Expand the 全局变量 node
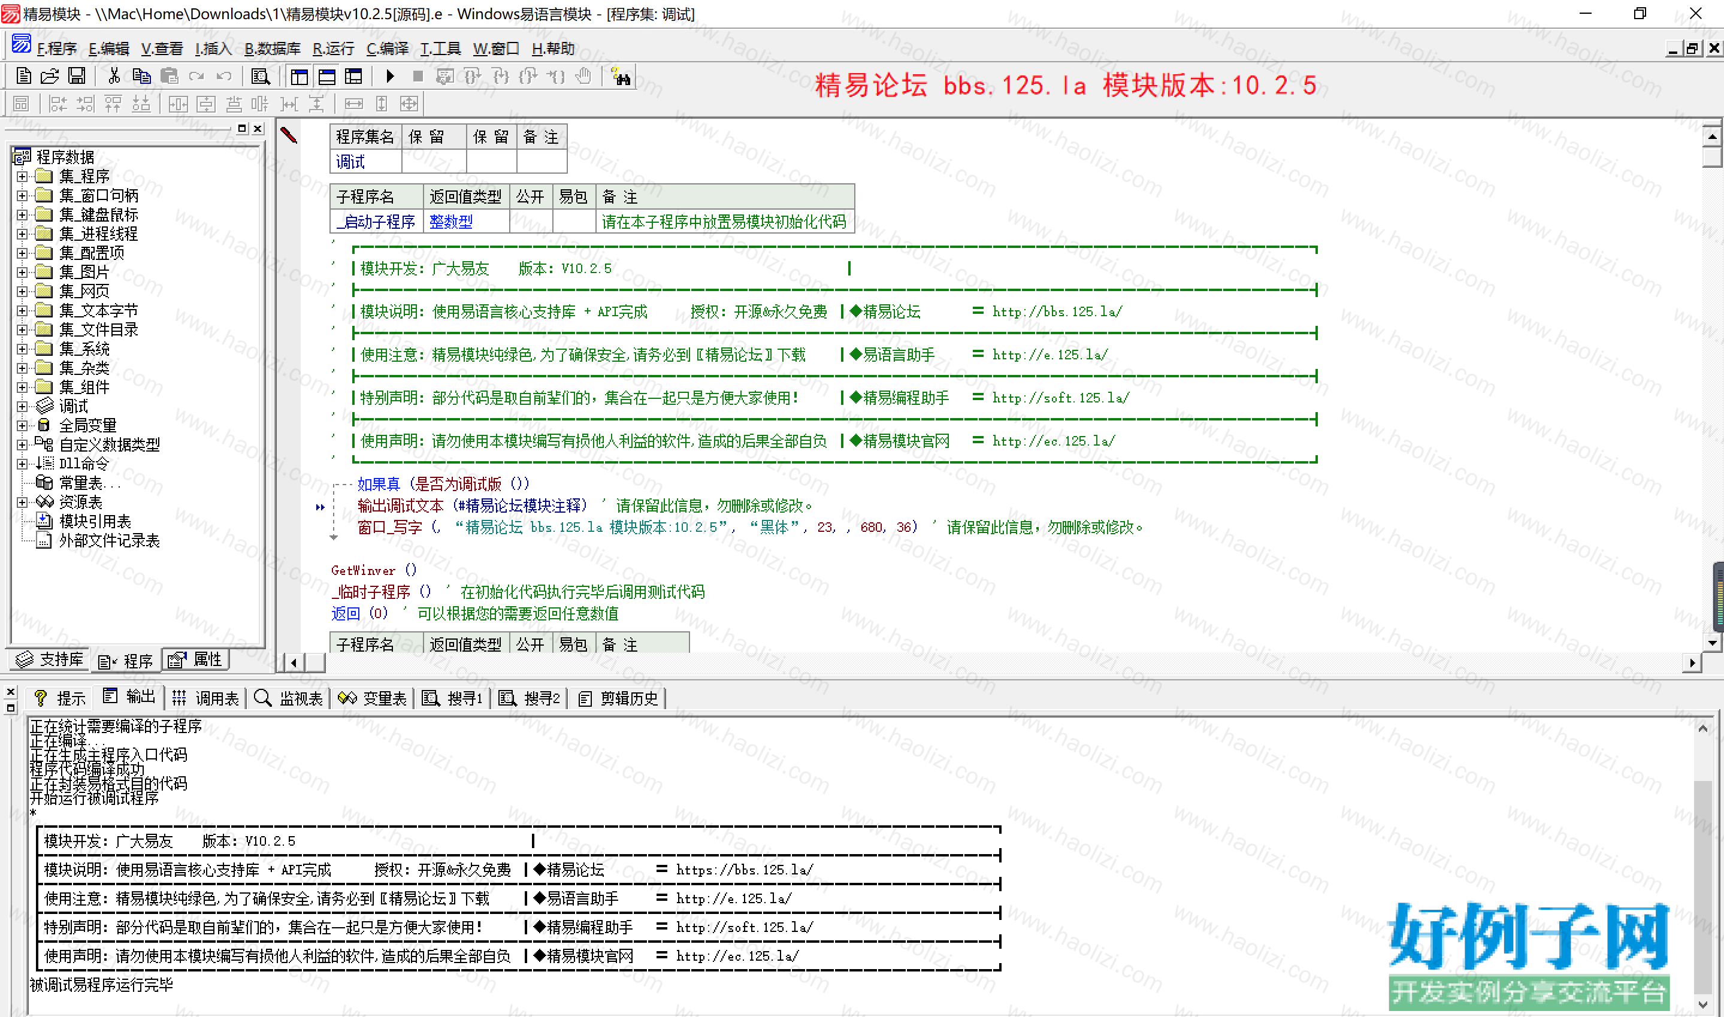This screenshot has height=1017, width=1724. [x=23, y=426]
